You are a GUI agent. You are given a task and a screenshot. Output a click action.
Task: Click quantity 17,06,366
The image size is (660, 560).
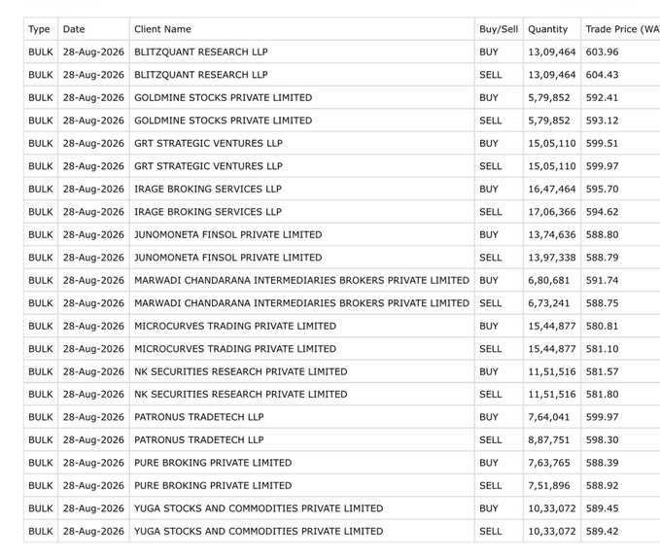pyautogui.click(x=552, y=212)
